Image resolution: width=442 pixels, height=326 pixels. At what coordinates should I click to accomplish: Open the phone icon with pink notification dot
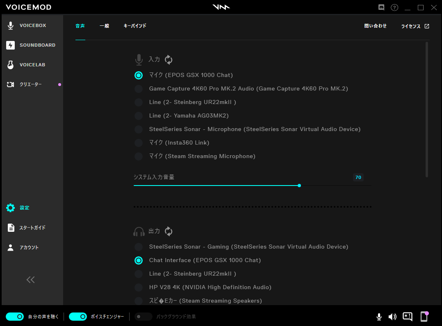[424, 317]
